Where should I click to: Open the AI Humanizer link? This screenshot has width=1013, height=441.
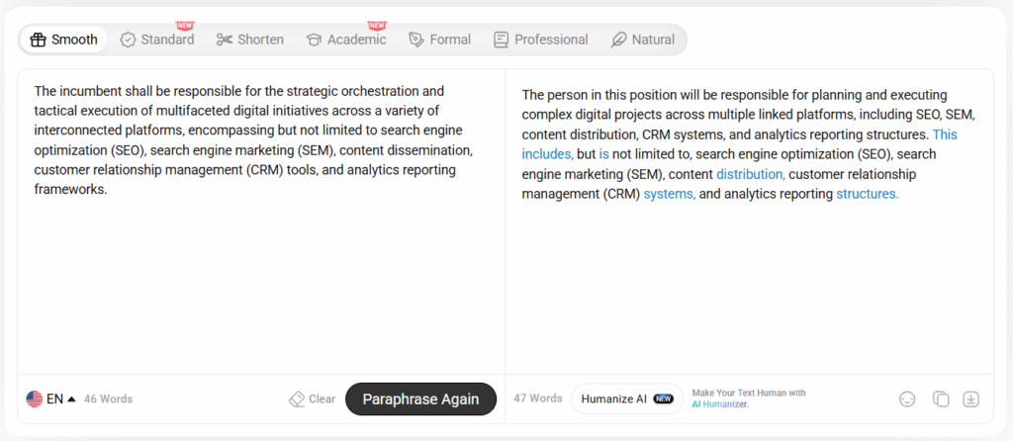pos(720,404)
